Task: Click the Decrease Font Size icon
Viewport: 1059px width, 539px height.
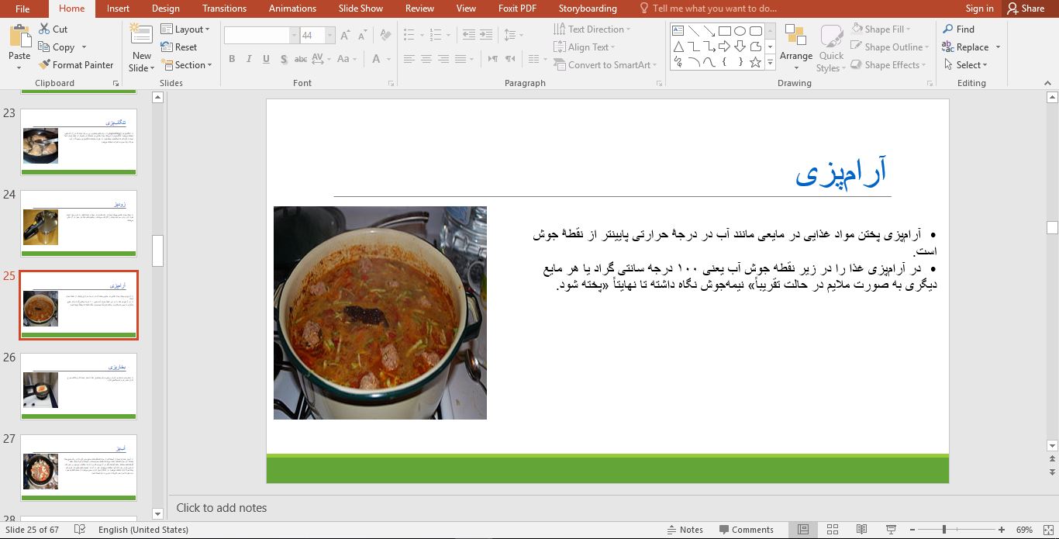Action: pyautogui.click(x=364, y=36)
